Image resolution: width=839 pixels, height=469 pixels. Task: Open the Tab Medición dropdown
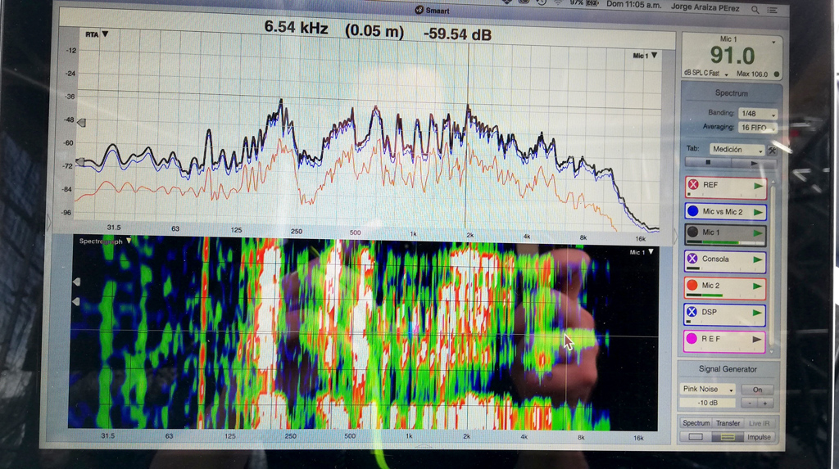(x=737, y=150)
